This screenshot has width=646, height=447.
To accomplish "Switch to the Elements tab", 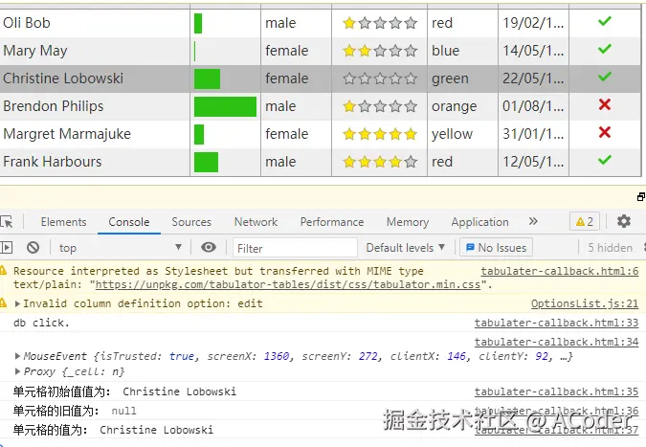I will (63, 222).
